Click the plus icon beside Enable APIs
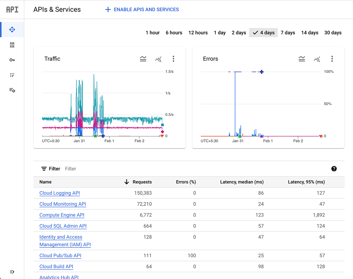The width and height of the screenshot is (353, 279). 108,9
